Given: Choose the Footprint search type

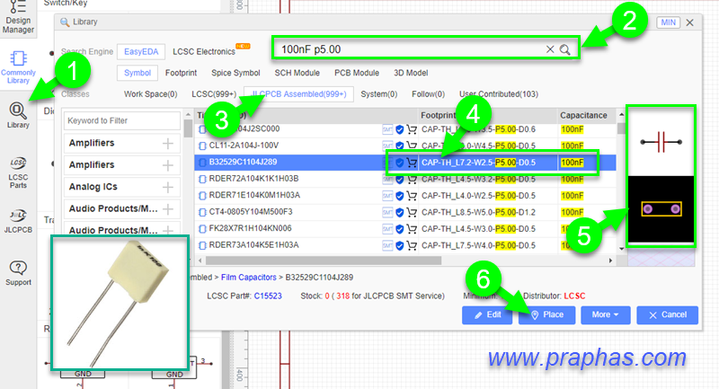Looking at the screenshot, I should 182,73.
